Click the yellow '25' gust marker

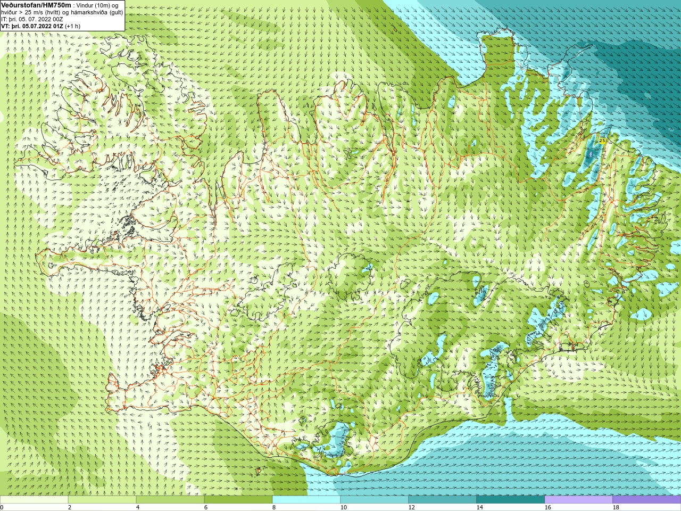tap(602, 141)
